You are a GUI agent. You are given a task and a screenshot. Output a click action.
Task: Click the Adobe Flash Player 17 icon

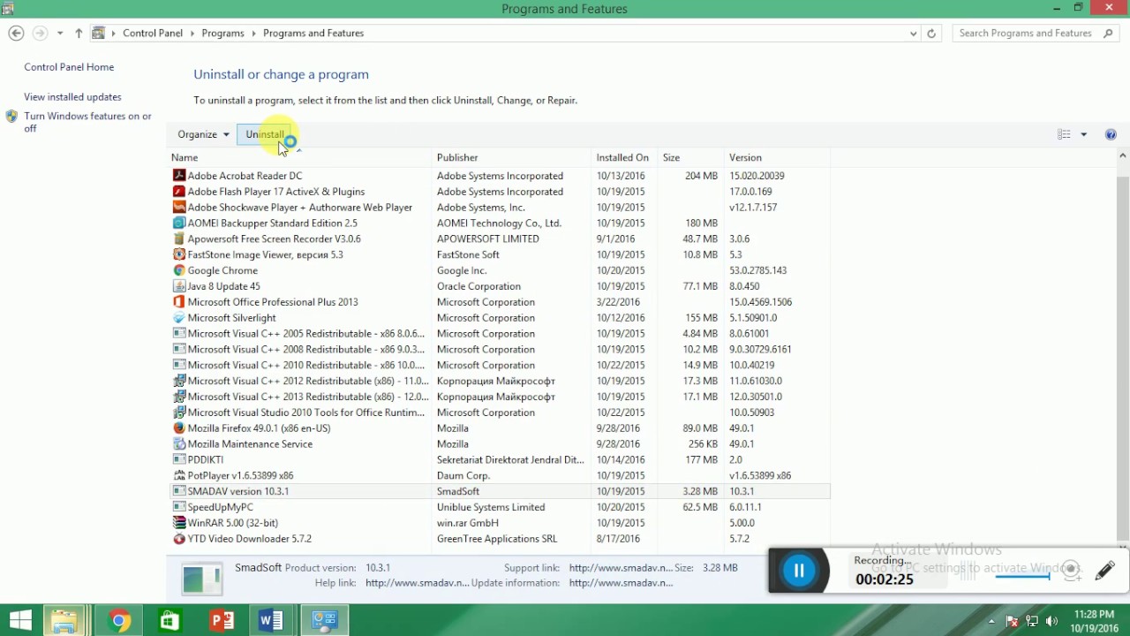179,192
